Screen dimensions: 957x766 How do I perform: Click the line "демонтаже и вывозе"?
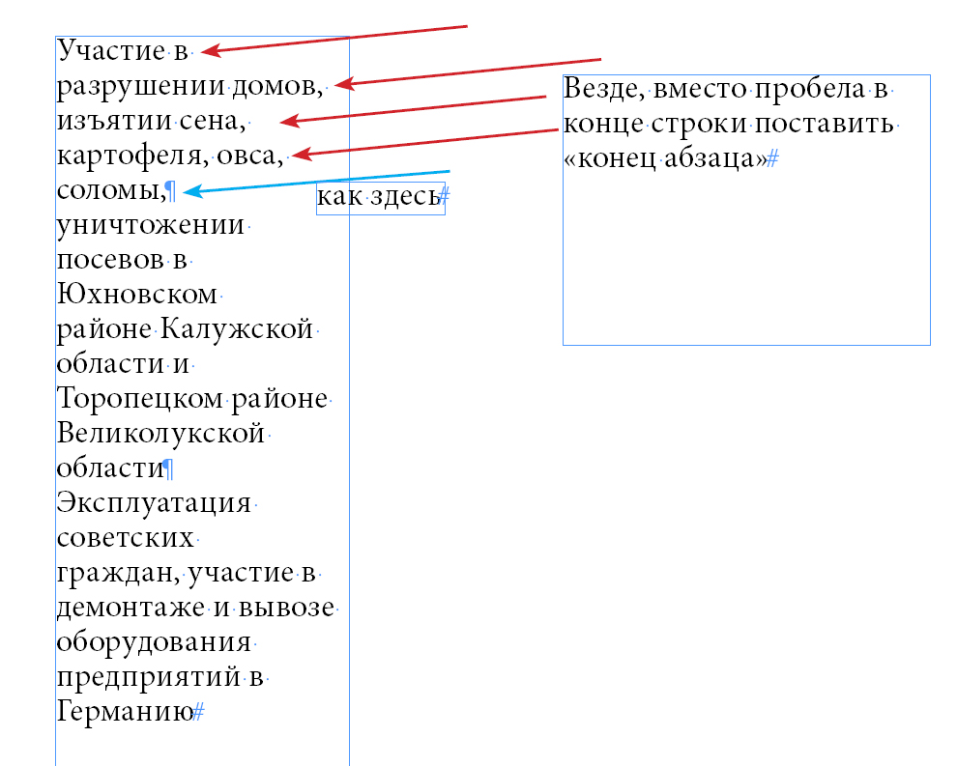(x=195, y=608)
